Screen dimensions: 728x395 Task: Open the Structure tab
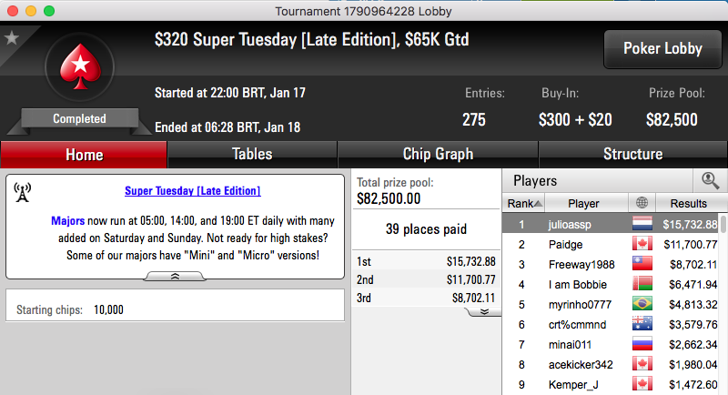coord(632,154)
